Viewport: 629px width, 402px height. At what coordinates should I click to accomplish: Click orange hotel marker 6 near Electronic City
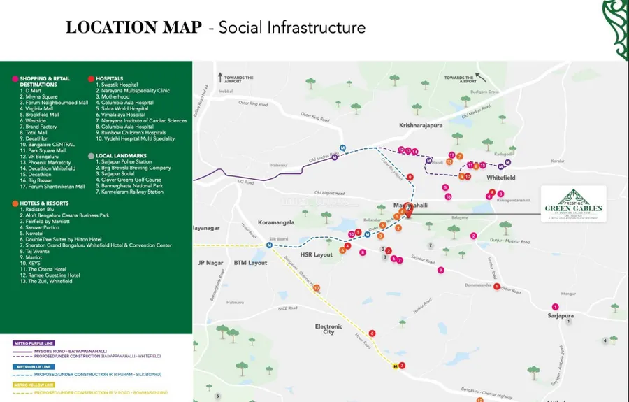pyautogui.click(x=373, y=333)
